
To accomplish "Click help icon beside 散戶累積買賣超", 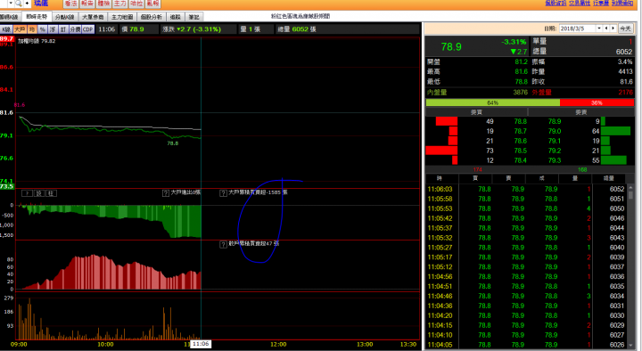I will pos(224,244).
